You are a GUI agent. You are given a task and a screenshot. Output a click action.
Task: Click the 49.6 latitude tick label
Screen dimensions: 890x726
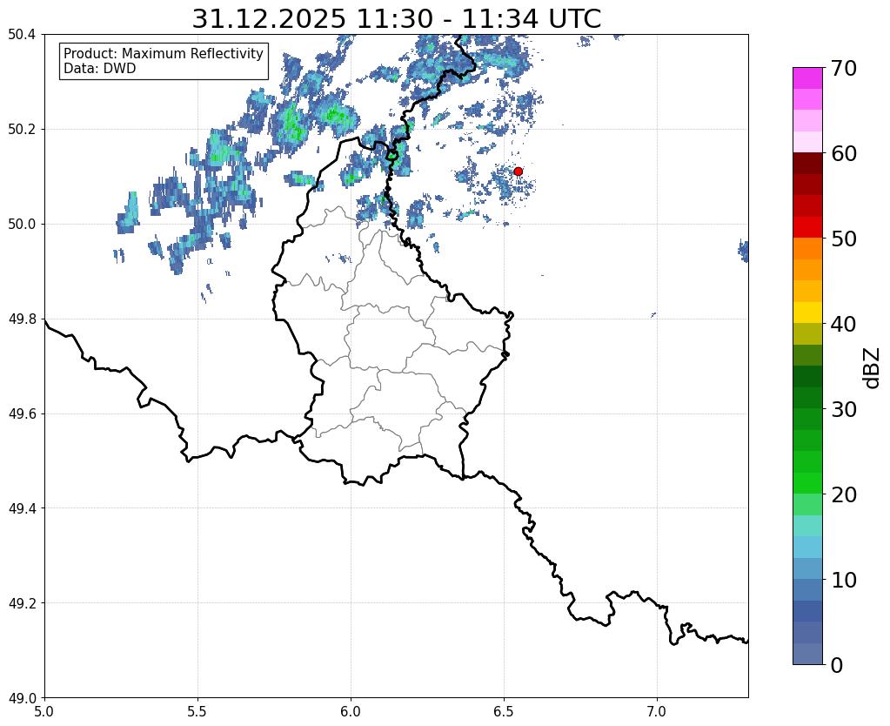pyautogui.click(x=22, y=414)
